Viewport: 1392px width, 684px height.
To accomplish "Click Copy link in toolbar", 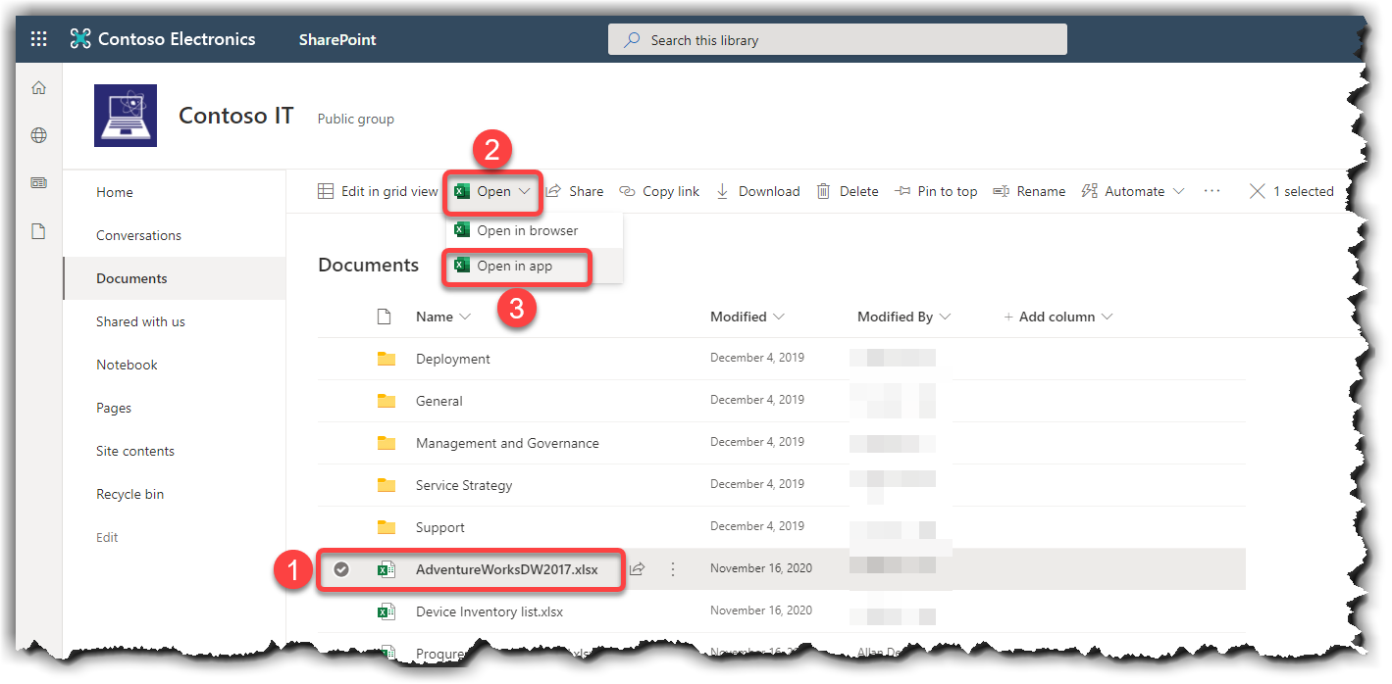I will click(659, 191).
